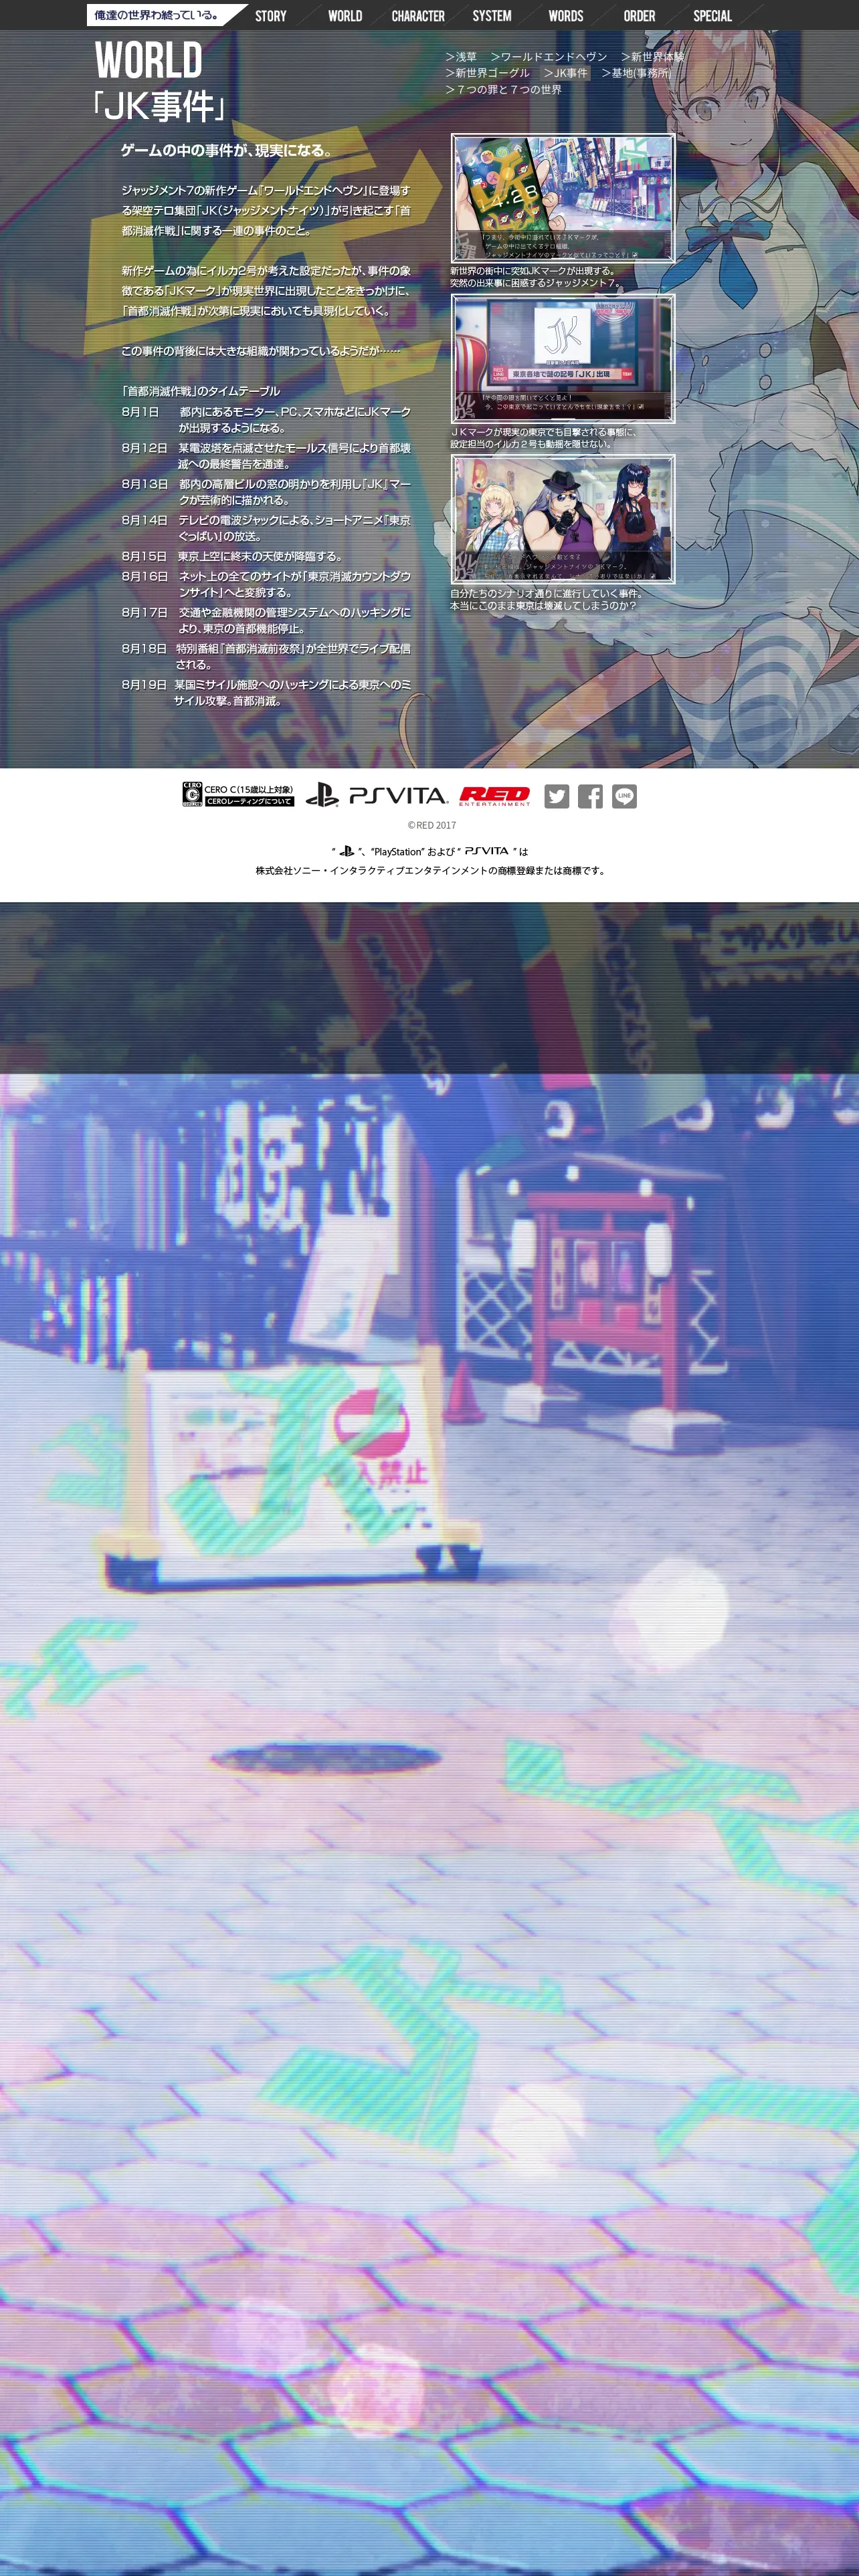Click the 8月17日 timetable entry
The image size is (859, 2576).
[x=266, y=620]
